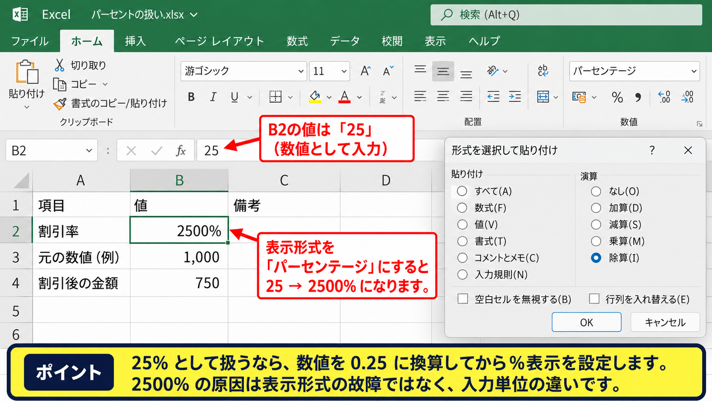Click キャンセル in the paste special dialog
Image resolution: width=712 pixels, height=401 pixels.
pos(665,322)
